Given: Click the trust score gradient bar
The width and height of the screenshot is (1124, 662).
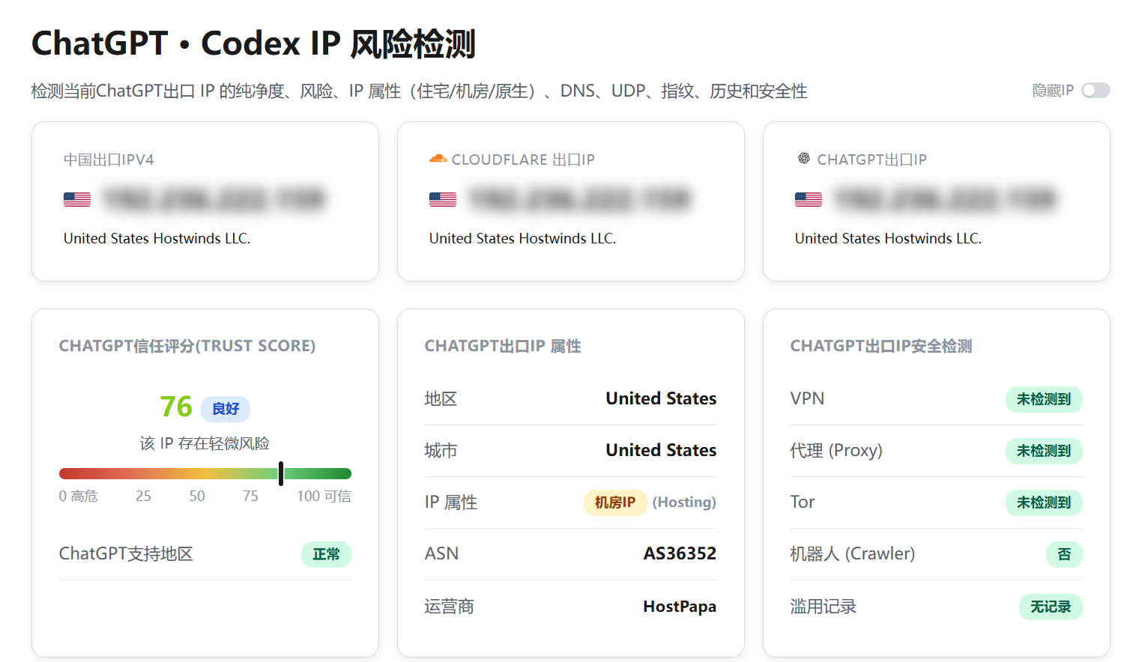Looking at the screenshot, I should tap(205, 473).
